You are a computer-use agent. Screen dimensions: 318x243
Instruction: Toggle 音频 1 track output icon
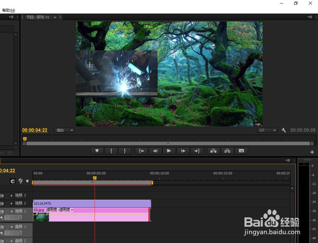[2, 227]
